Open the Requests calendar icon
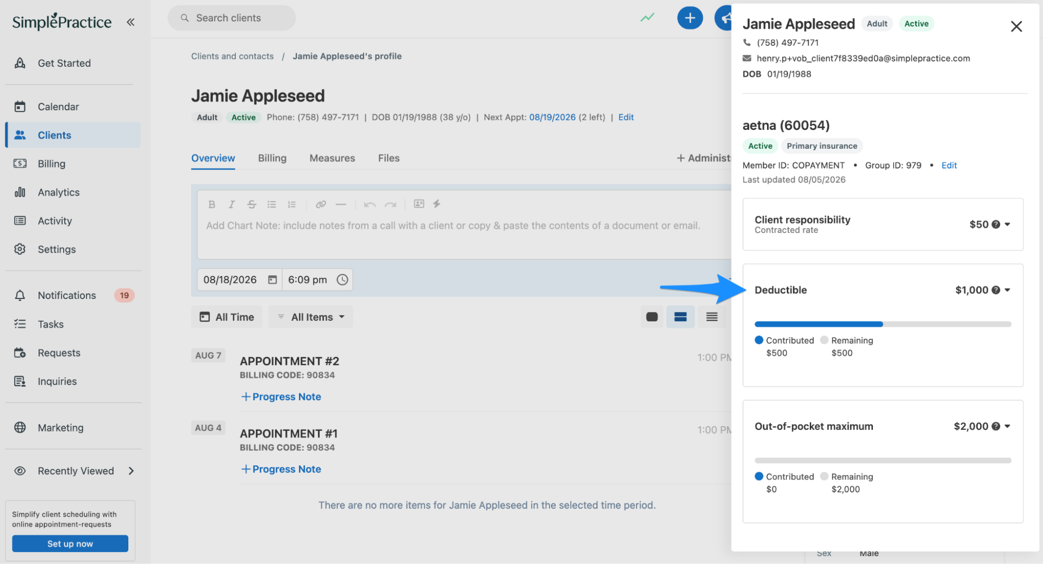 20,353
